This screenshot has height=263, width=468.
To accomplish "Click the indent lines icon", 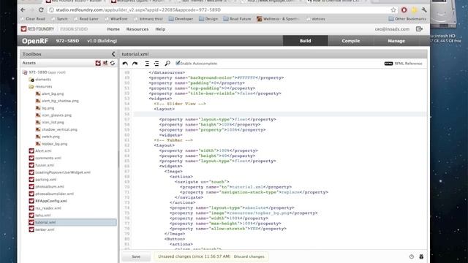I will tap(147, 64).
